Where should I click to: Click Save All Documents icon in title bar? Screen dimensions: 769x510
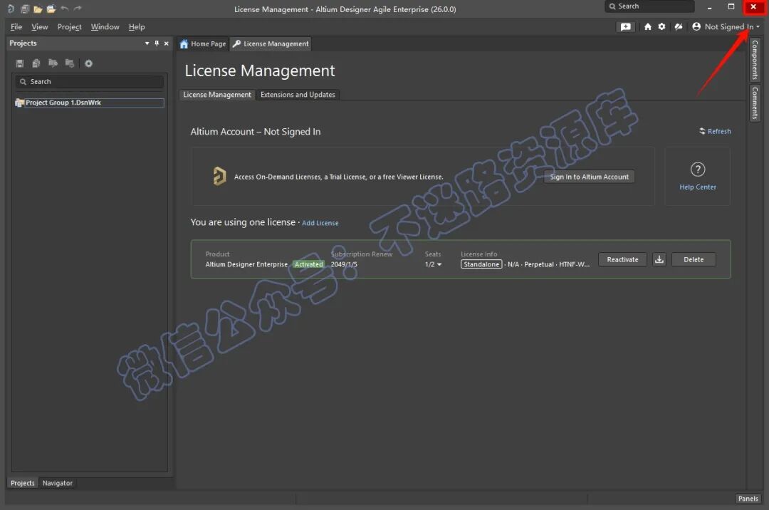pyautogui.click(x=24, y=9)
